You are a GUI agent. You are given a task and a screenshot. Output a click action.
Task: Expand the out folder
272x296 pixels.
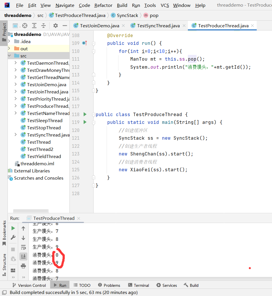click(x=9, y=49)
